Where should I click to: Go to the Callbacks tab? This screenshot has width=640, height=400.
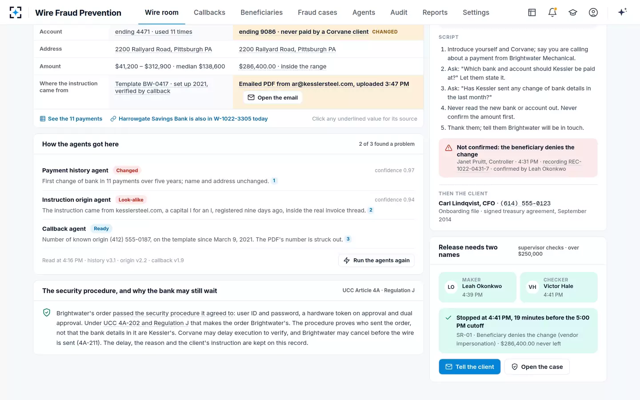coord(209,12)
